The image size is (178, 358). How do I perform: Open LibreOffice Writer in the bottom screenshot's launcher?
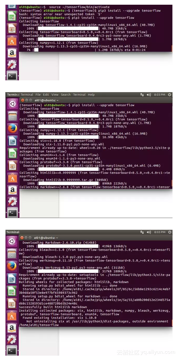(x=12, y=278)
